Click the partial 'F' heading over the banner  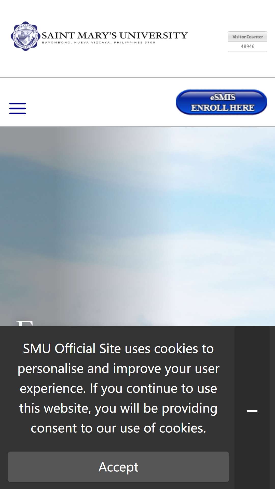click(x=24, y=323)
